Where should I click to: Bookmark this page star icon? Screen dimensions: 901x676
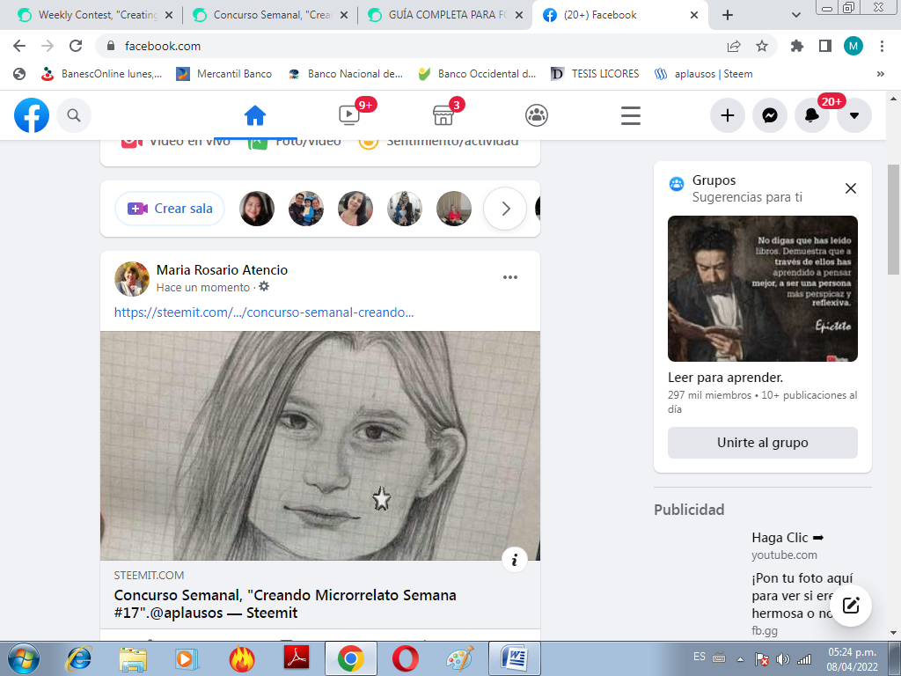[x=761, y=46]
